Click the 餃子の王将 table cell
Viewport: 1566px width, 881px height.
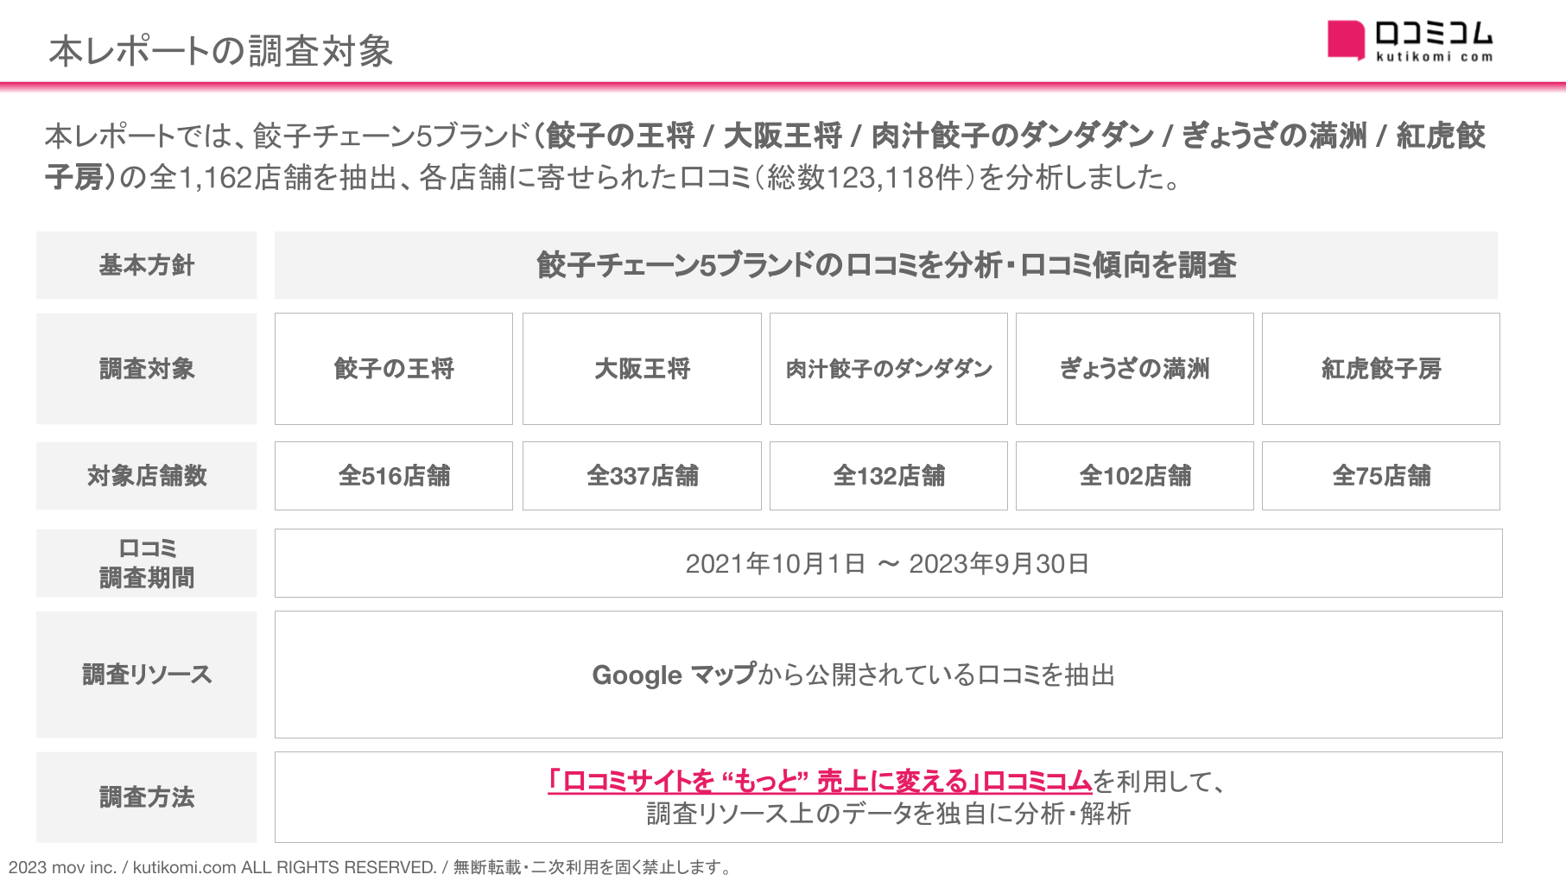pos(394,369)
